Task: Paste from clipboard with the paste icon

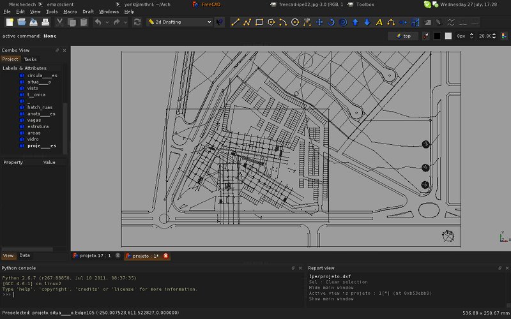Action: click(x=84, y=22)
